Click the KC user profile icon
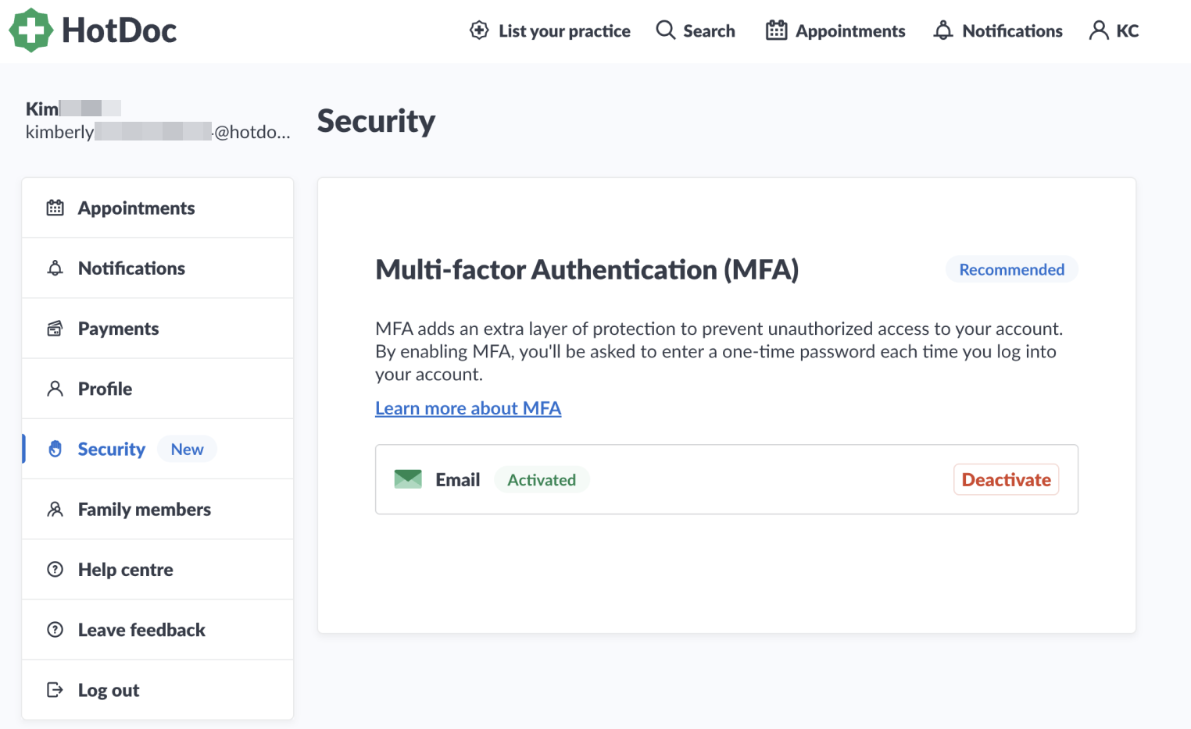The image size is (1191, 729). coord(1099,30)
